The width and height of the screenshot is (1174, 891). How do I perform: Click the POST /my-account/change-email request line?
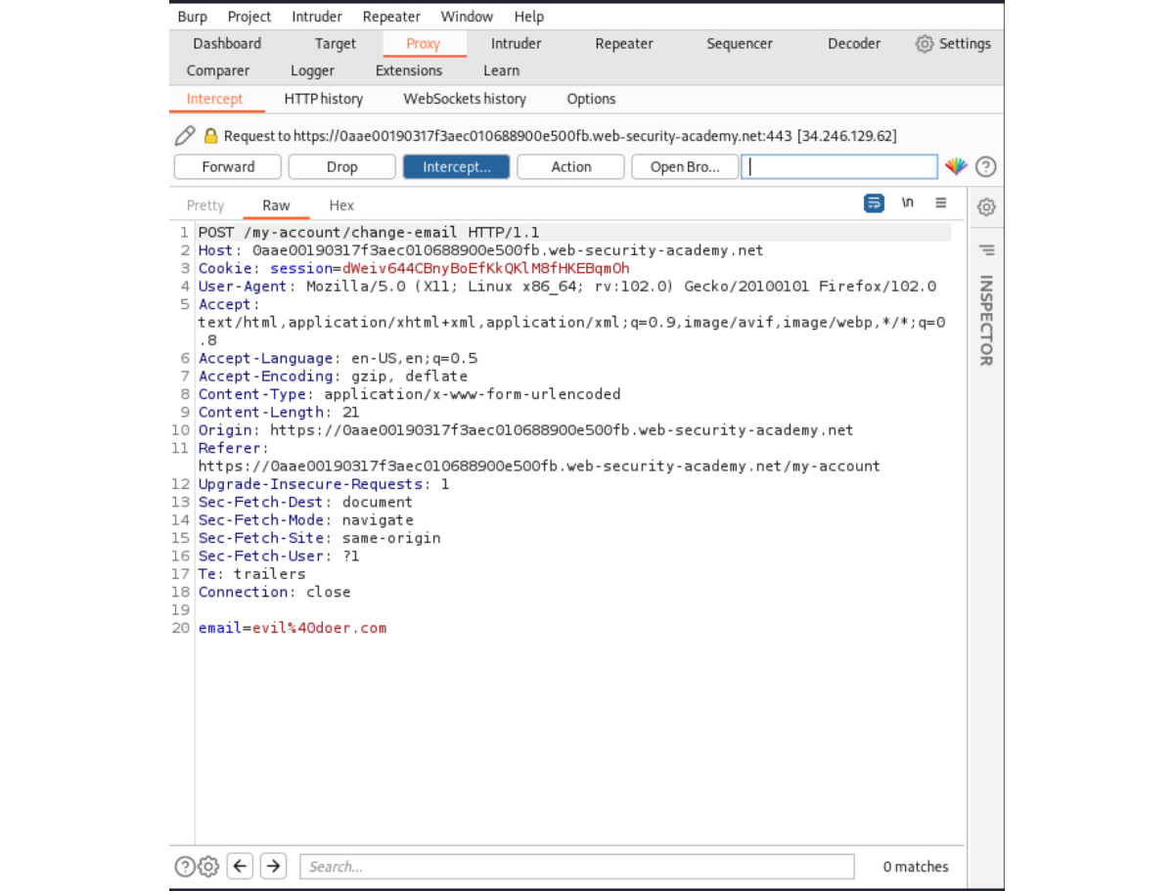coord(369,233)
